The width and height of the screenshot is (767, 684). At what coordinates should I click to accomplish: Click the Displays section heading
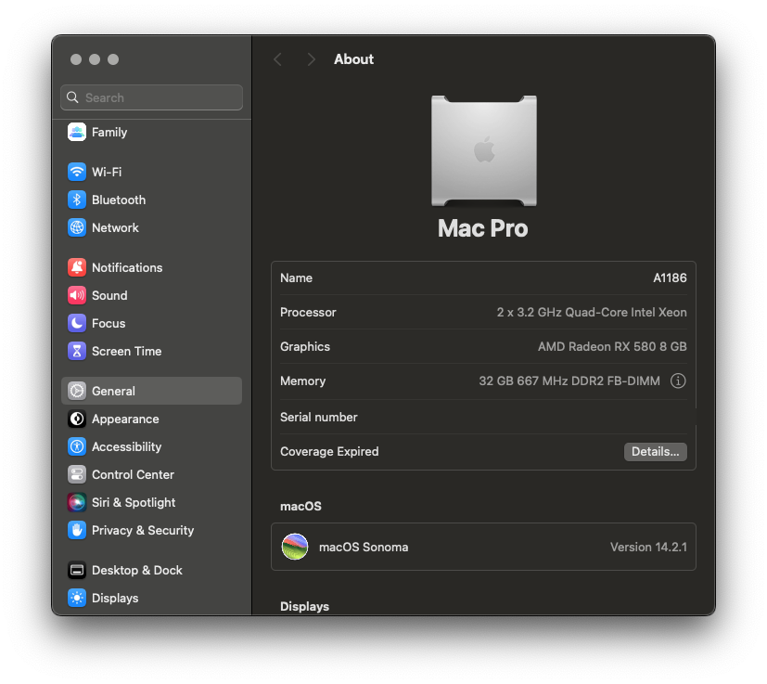click(304, 606)
